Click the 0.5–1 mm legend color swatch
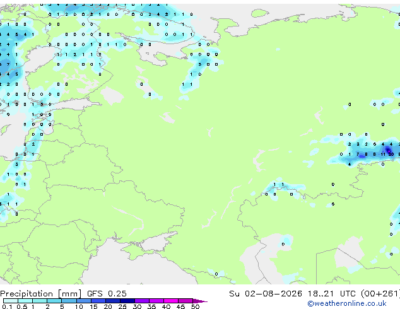The image size is (400, 309). click(25, 301)
